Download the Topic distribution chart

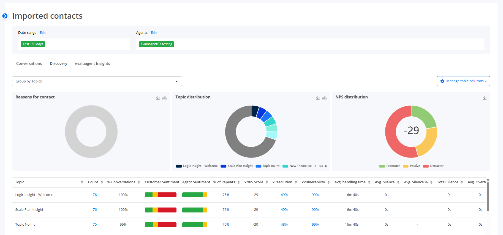coord(318,98)
